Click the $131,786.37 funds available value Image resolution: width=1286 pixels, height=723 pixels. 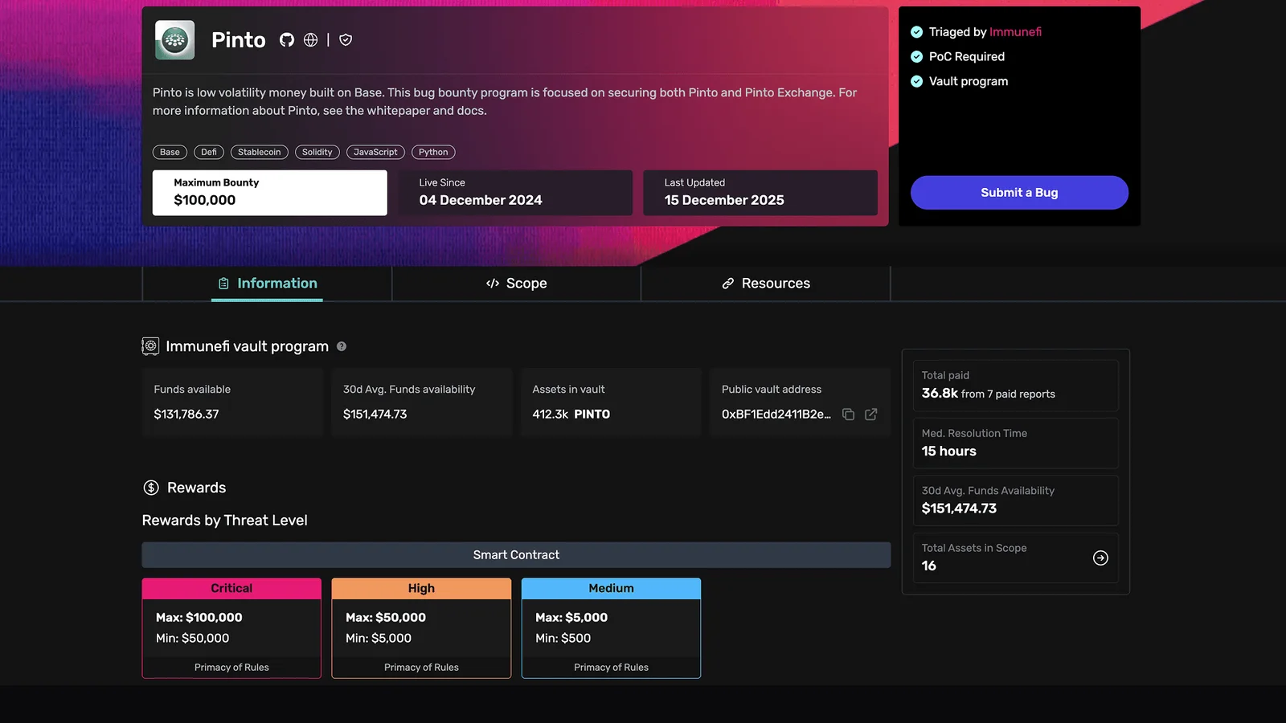pyautogui.click(x=186, y=415)
